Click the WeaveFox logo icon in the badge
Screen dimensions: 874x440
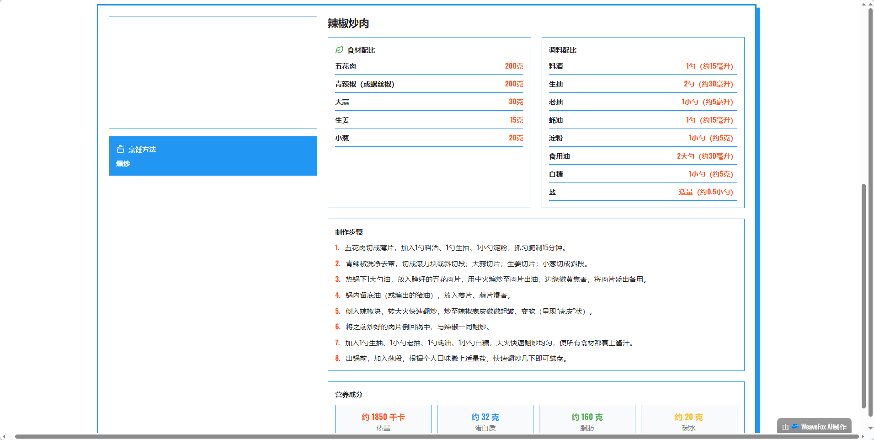click(x=795, y=426)
